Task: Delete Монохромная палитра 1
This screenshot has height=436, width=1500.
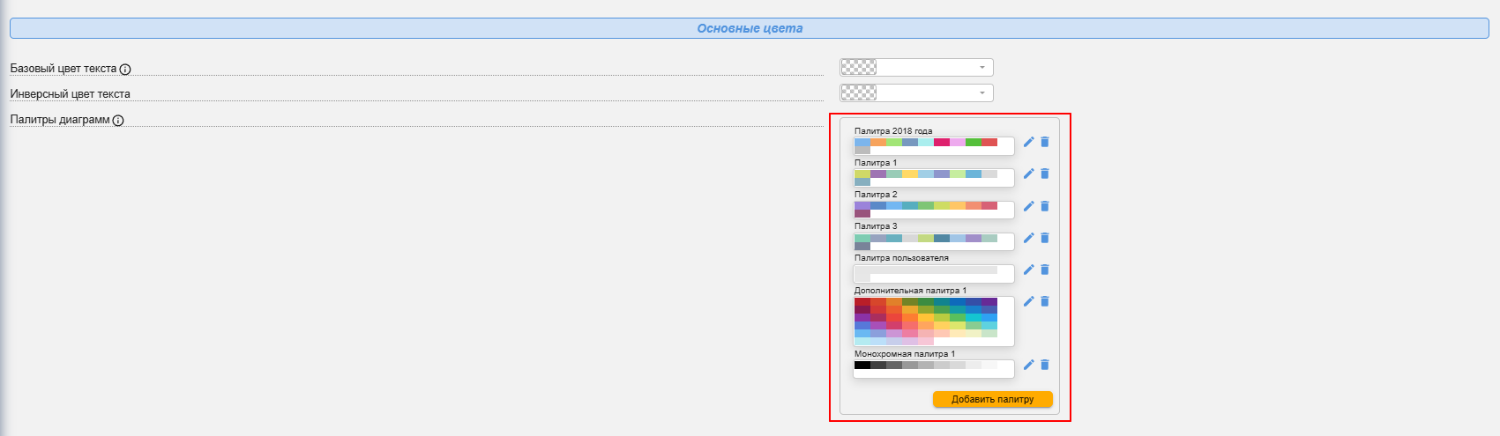Action: [1045, 365]
